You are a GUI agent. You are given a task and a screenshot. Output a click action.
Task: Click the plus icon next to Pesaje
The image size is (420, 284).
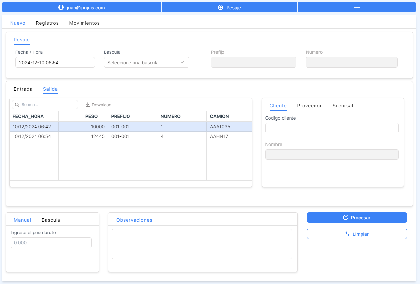pos(221,7)
